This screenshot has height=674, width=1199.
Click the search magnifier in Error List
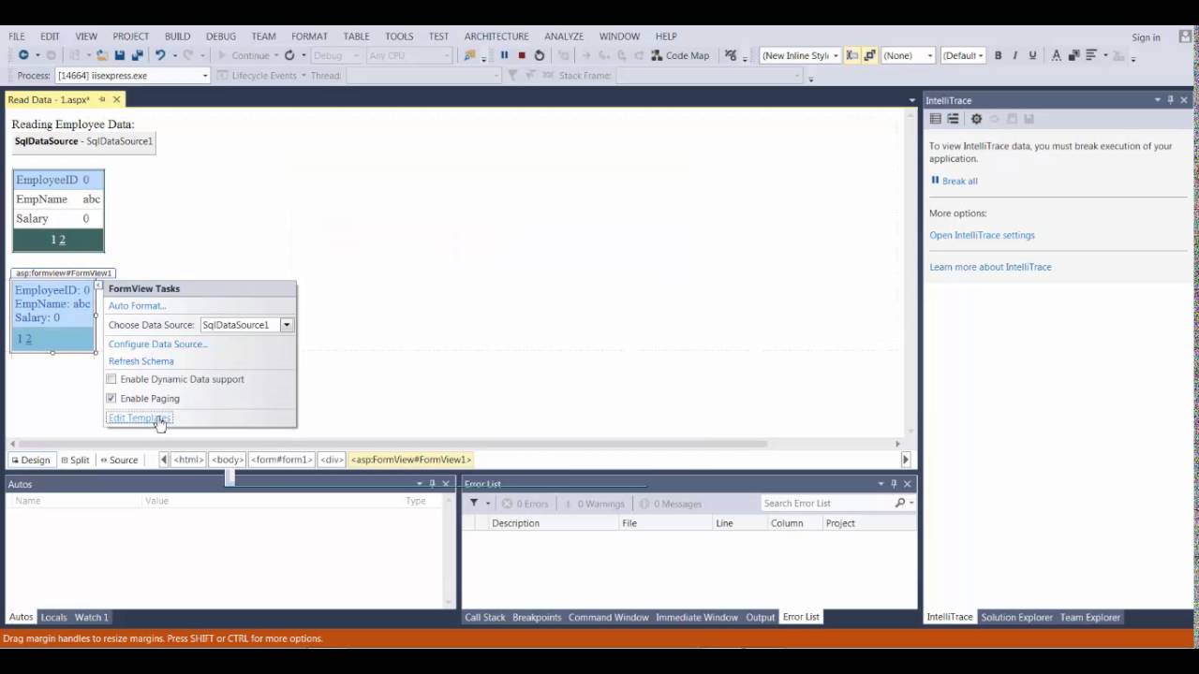[x=900, y=503]
